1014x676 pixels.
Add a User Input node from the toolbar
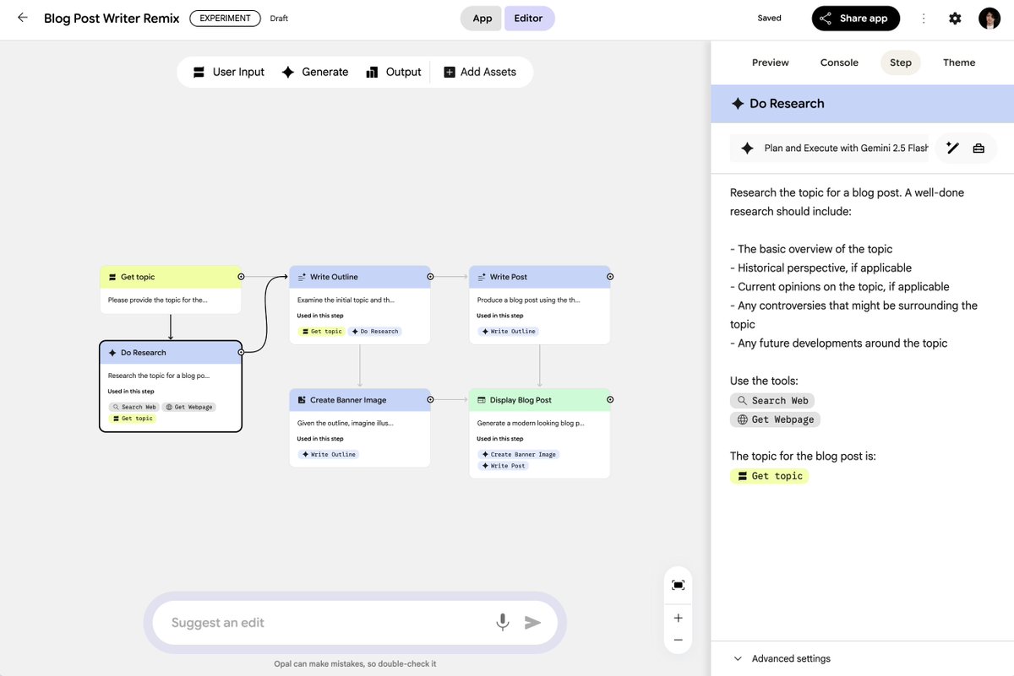[x=228, y=72]
